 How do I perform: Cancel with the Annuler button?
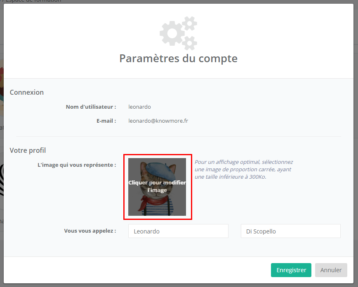coord(331,270)
